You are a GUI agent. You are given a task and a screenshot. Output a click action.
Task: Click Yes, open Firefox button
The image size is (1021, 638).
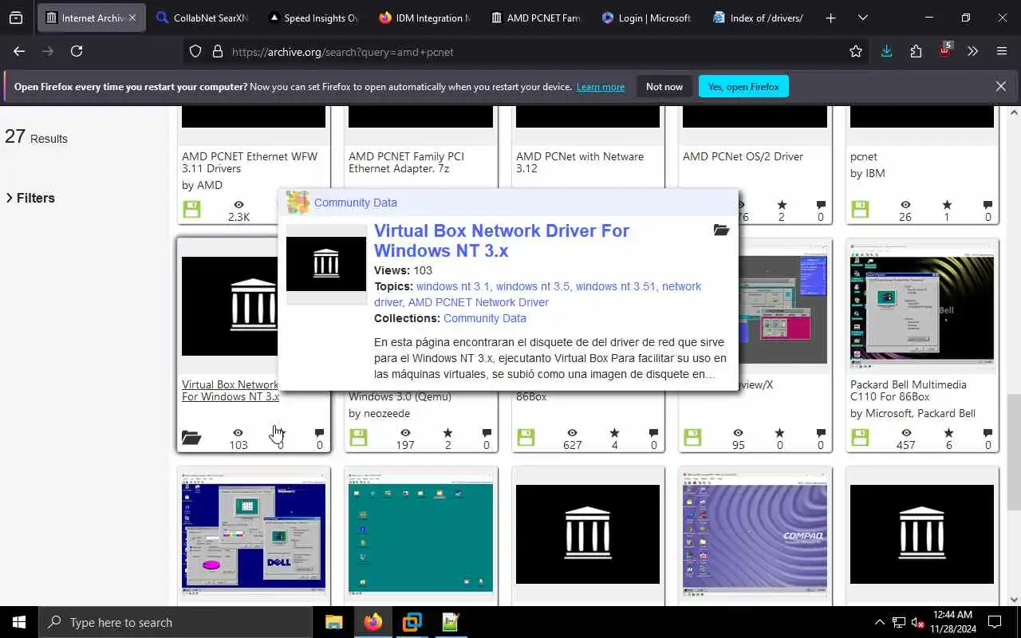(x=743, y=86)
